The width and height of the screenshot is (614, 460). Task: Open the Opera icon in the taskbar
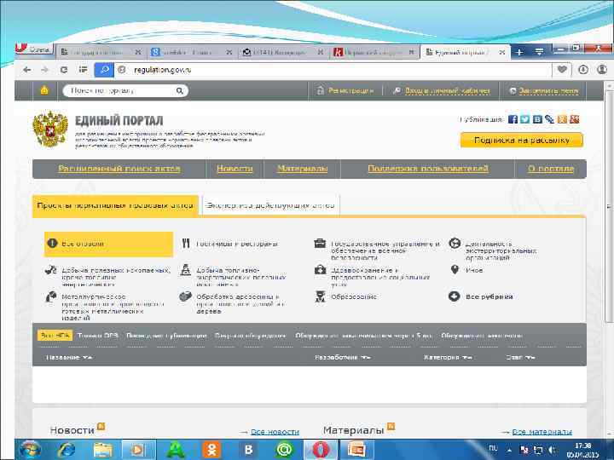click(321, 450)
